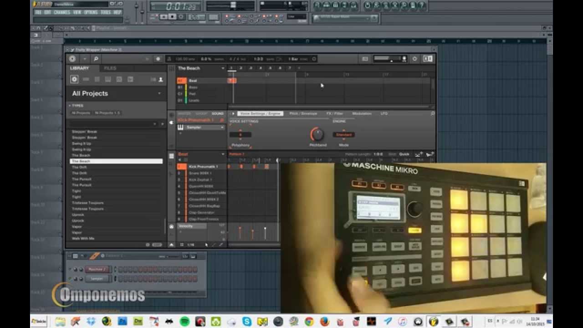Select the eraser tool in pattern editor
The height and width of the screenshot is (328, 583).
(221, 245)
